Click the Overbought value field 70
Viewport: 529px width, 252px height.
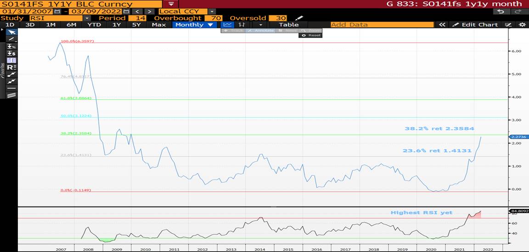coord(213,18)
